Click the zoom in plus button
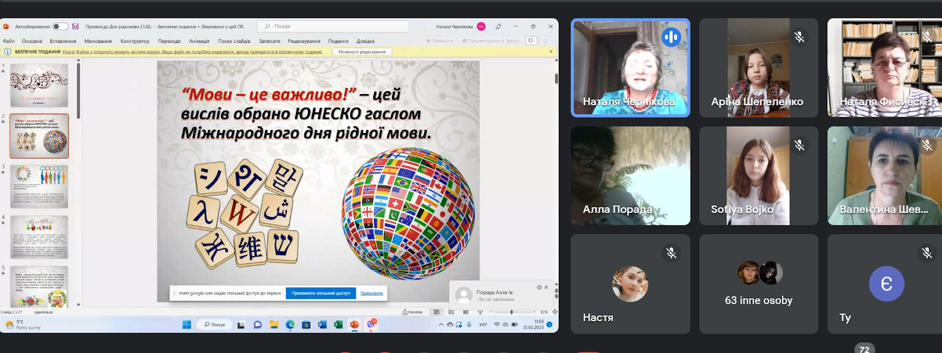 coord(533,312)
